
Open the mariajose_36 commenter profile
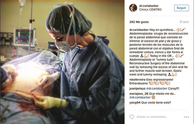[139, 94]
